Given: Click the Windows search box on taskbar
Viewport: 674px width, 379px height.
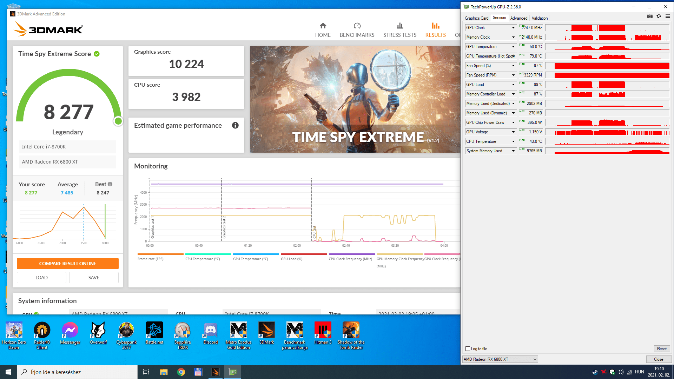Looking at the screenshot, I should pos(77,372).
